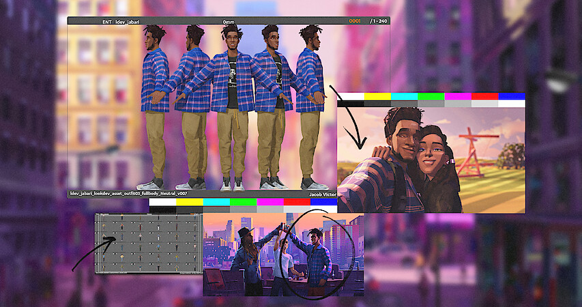582x307 pixels.
Task: Click the orange 0001 frame counter
Action: (x=355, y=21)
